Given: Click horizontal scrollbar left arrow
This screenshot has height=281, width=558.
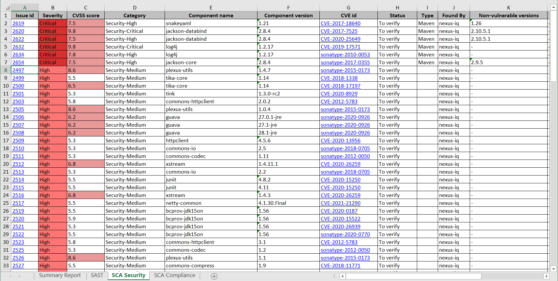Looking at the screenshot, I should tap(342, 276).
